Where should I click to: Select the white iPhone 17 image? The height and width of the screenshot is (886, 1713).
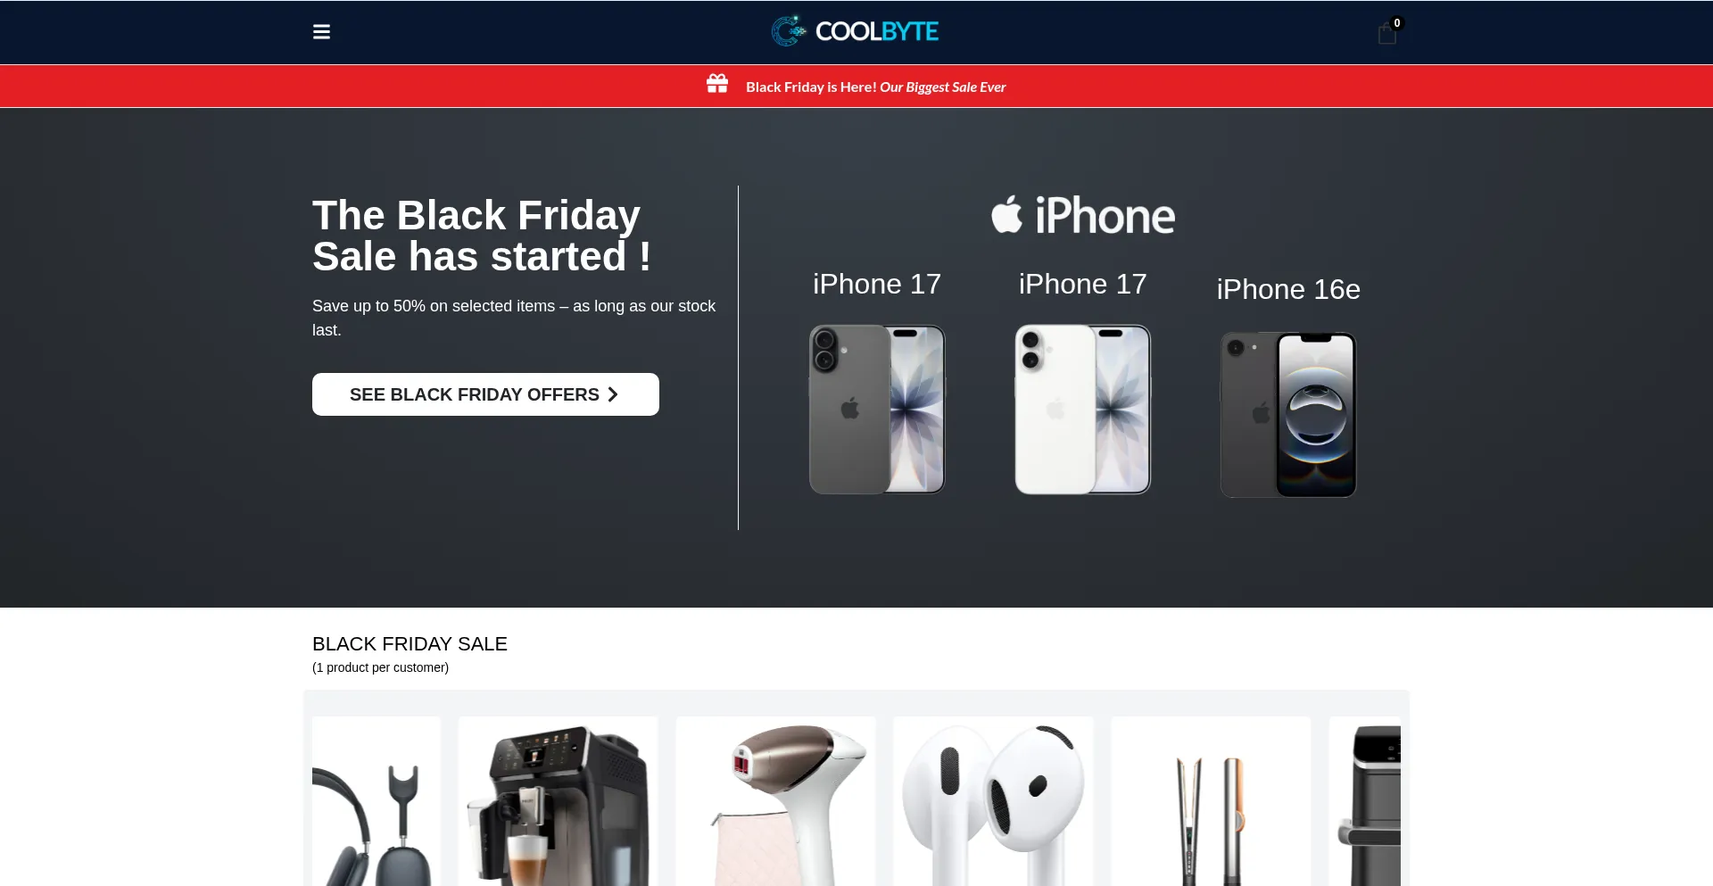click(x=1083, y=409)
